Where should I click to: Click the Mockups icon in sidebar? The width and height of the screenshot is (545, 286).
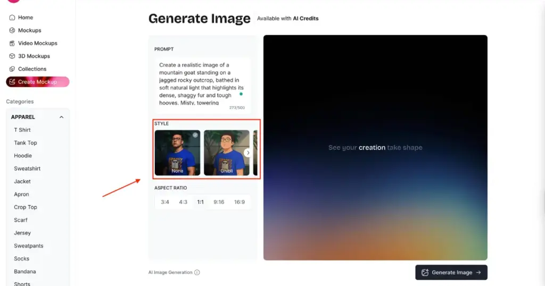click(12, 30)
